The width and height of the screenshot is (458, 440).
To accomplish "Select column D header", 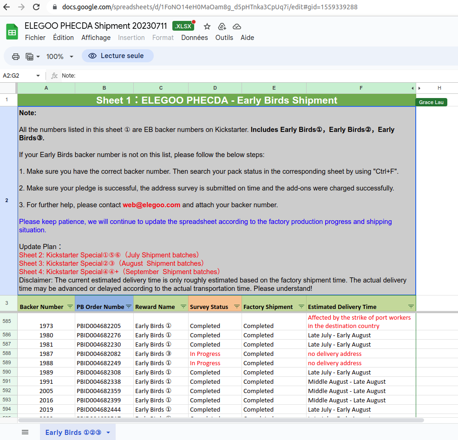I will [x=215, y=88].
